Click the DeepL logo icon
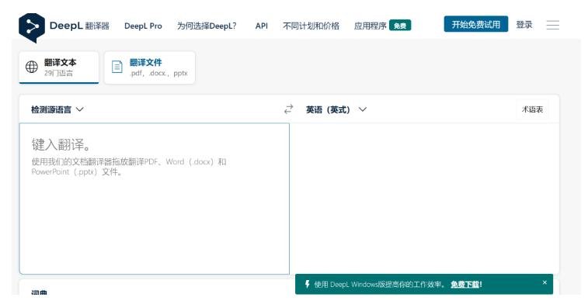This screenshot has width=588, height=308. (x=32, y=28)
